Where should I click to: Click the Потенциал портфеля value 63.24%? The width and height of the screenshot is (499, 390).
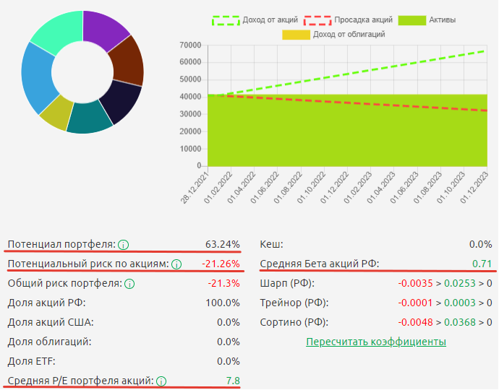click(x=222, y=244)
